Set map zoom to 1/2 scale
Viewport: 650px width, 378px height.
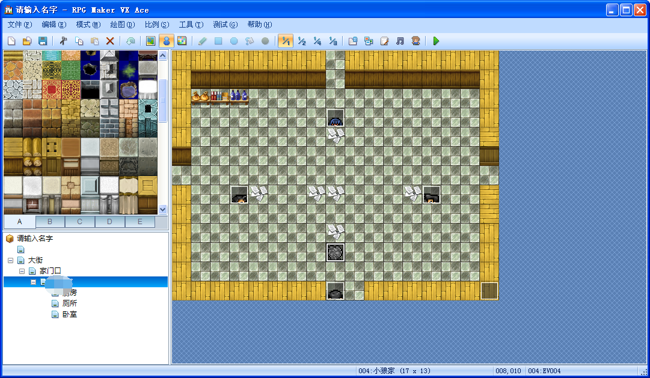pyautogui.click(x=301, y=41)
